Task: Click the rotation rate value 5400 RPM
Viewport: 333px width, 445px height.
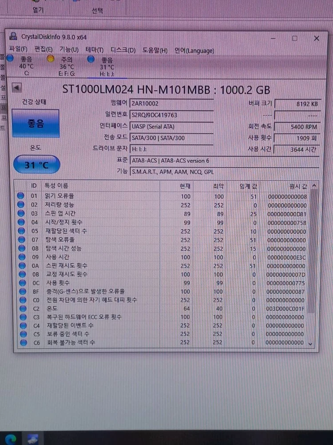Action: click(x=297, y=127)
